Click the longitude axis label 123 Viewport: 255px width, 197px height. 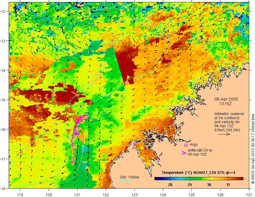pyautogui.click(x=134, y=195)
